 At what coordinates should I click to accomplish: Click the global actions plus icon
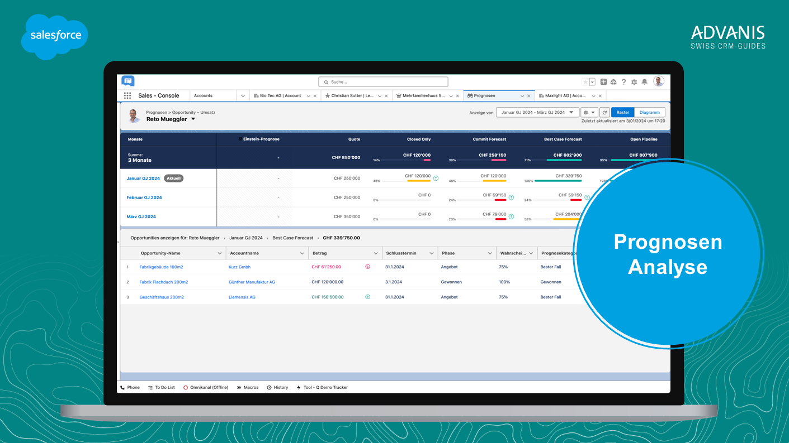tap(603, 82)
